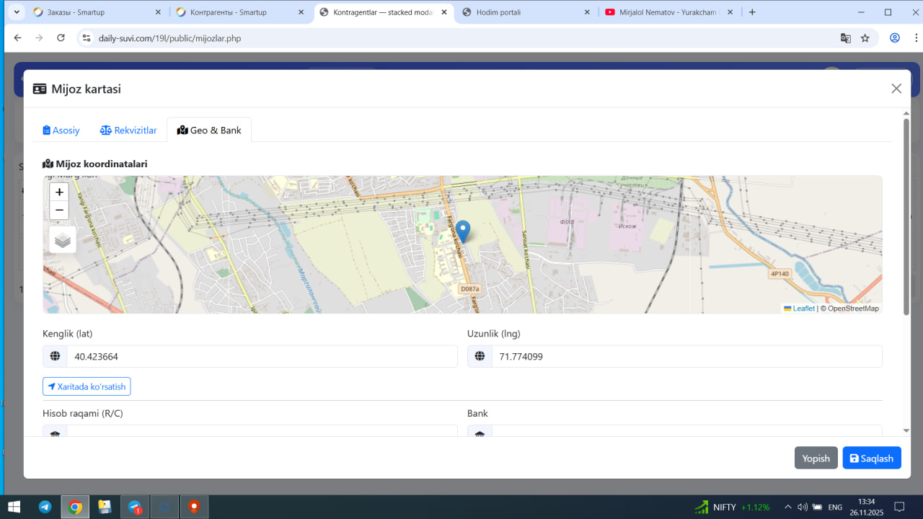Image resolution: width=923 pixels, height=519 pixels.
Task: Show hidden system tray icons
Action: click(x=787, y=507)
